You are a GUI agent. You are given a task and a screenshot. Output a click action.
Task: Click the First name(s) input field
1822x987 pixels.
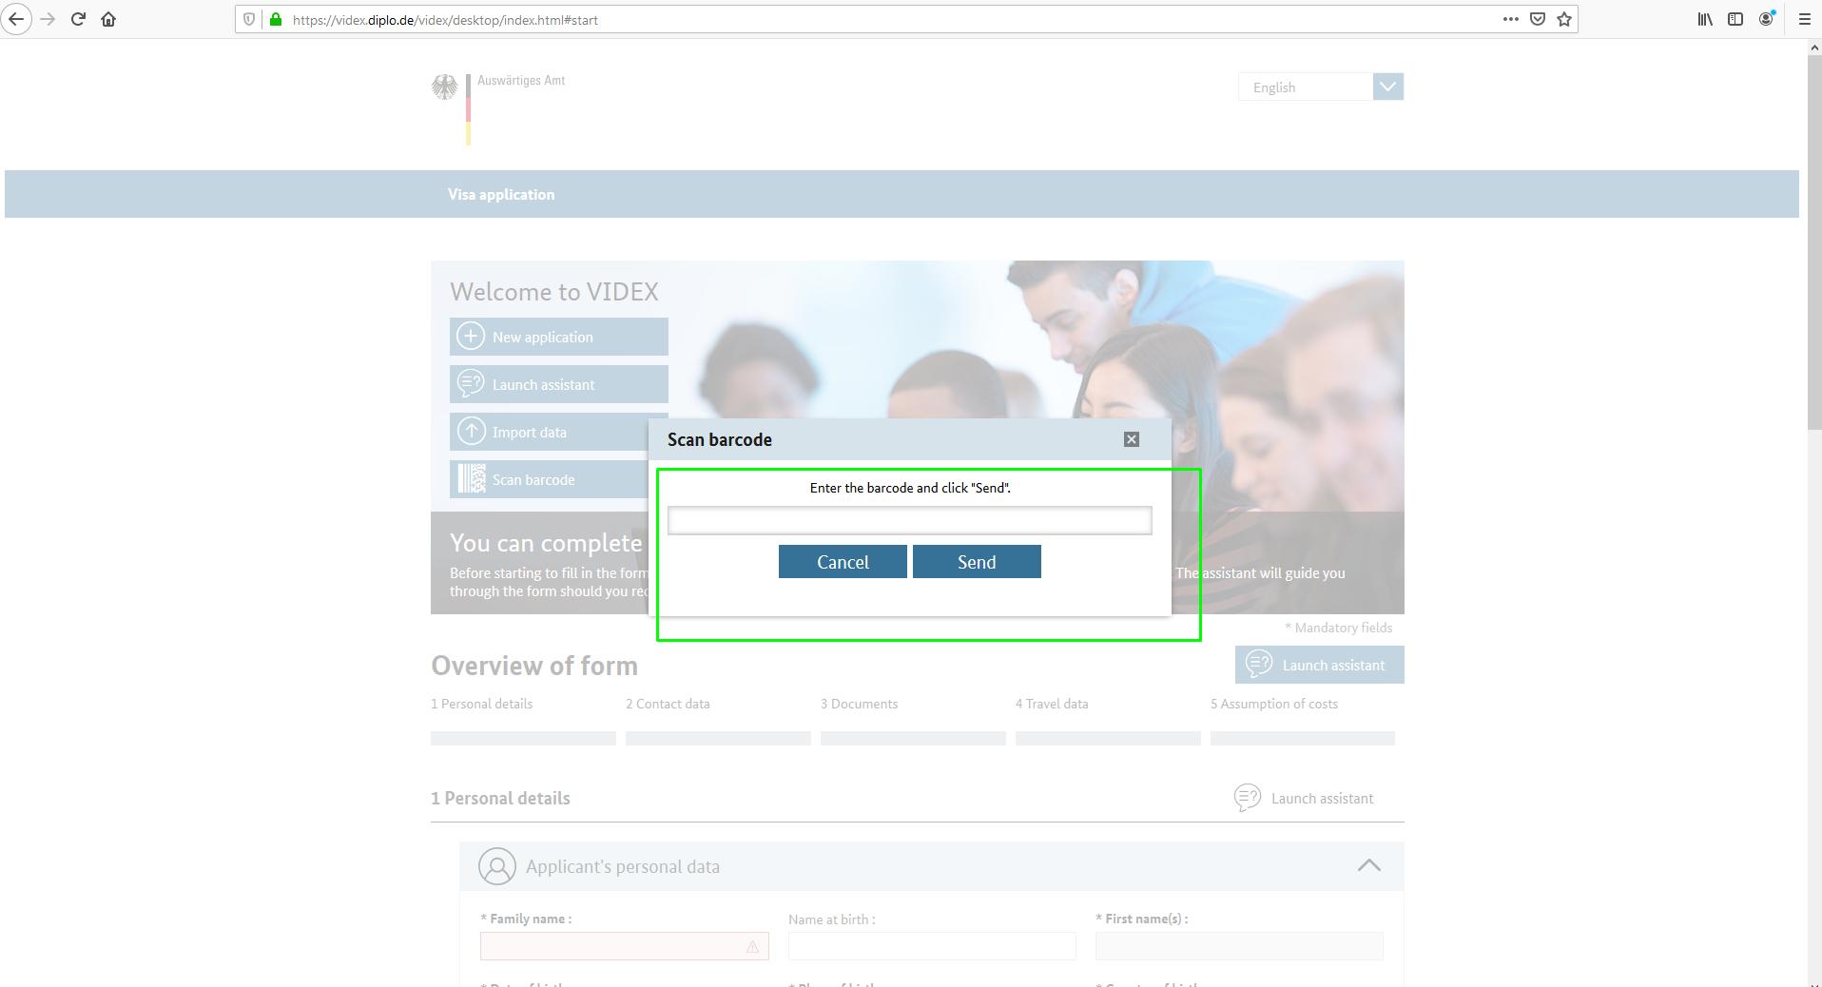pos(1239,946)
